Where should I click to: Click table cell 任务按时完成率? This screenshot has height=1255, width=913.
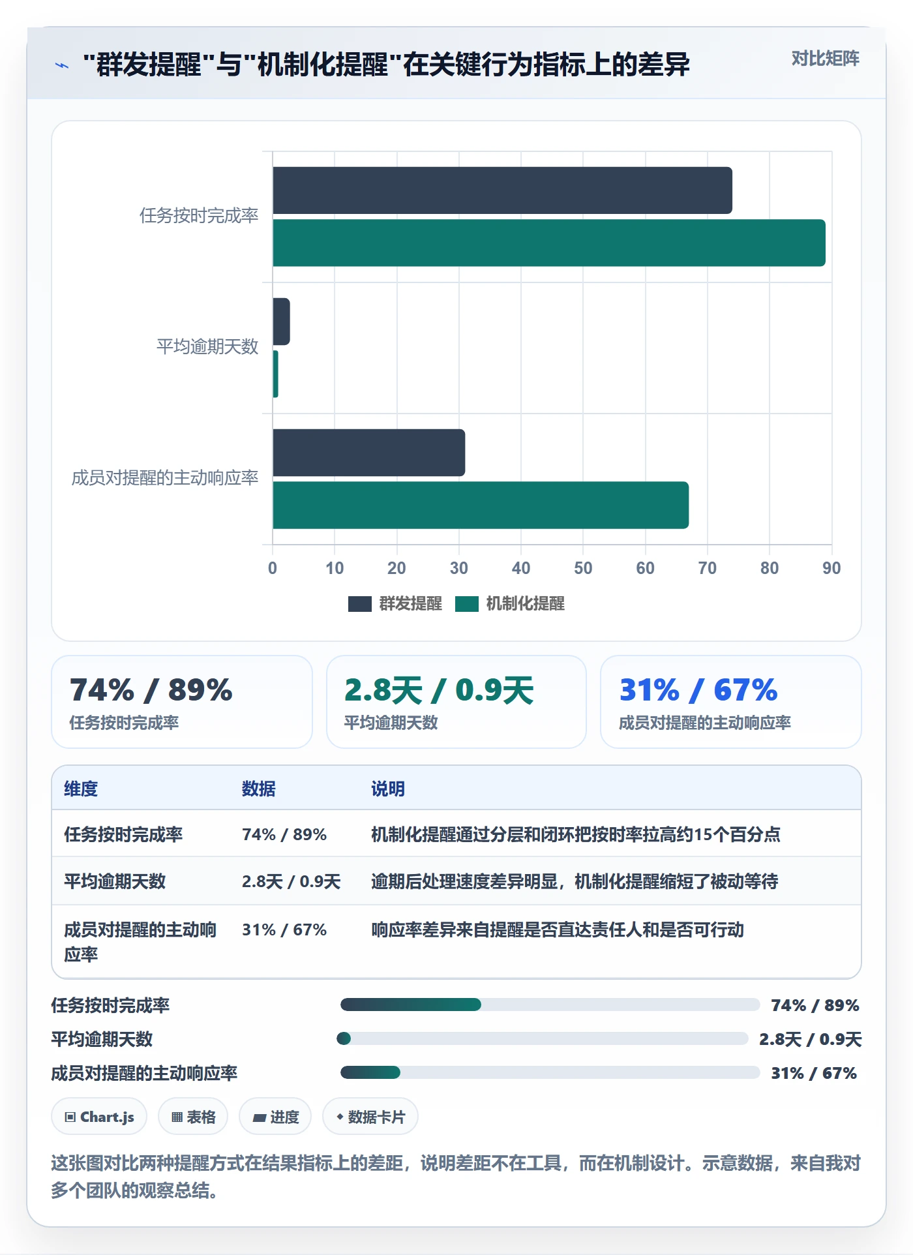(123, 834)
